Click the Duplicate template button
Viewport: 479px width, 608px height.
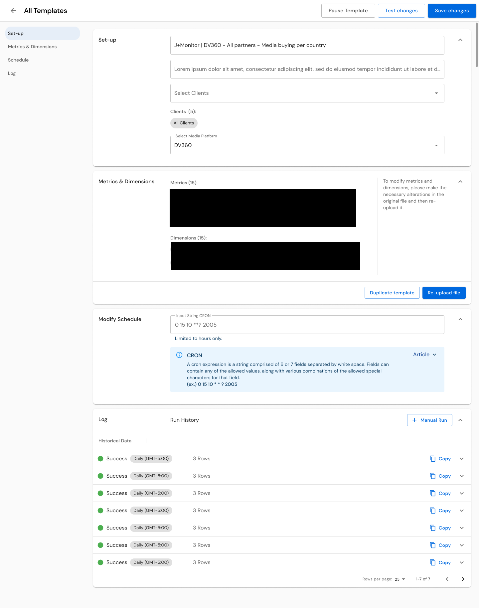pyautogui.click(x=392, y=293)
